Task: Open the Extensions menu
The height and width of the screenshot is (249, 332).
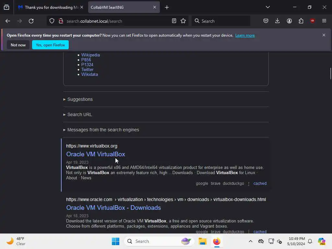Action: click(x=301, y=21)
